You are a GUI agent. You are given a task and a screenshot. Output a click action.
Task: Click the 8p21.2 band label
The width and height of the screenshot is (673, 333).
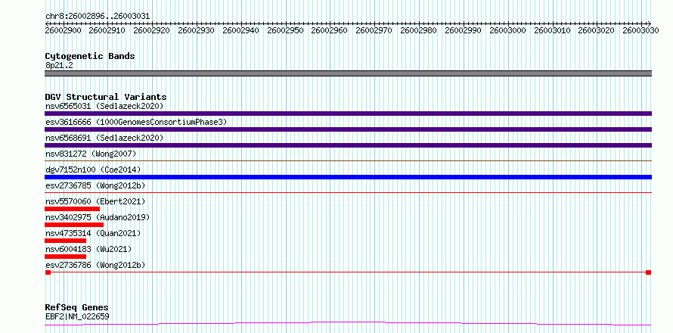[x=59, y=65]
